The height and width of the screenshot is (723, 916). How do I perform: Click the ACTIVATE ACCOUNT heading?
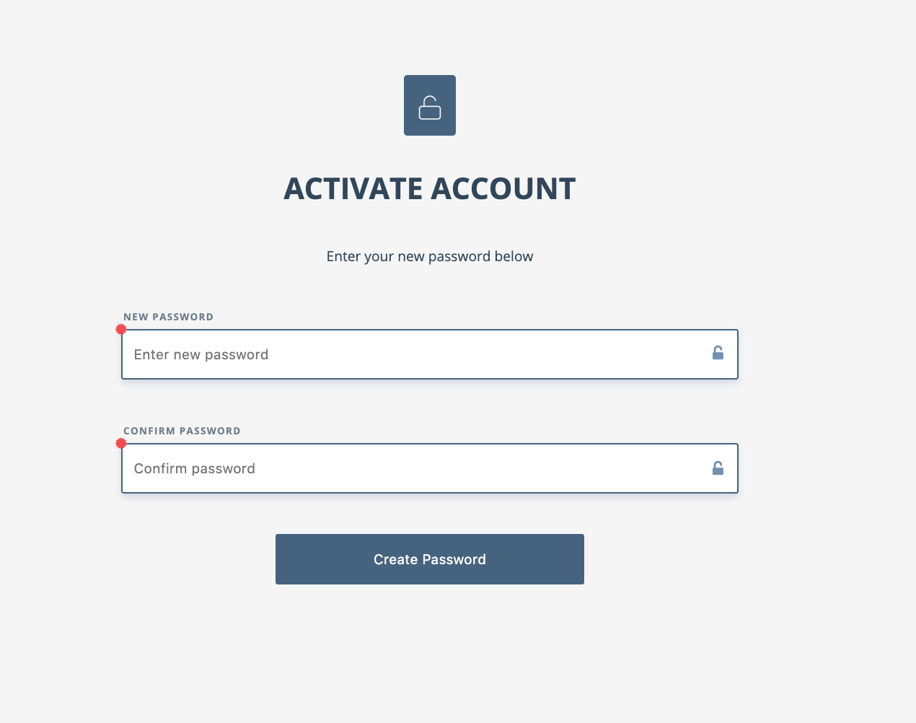(429, 189)
